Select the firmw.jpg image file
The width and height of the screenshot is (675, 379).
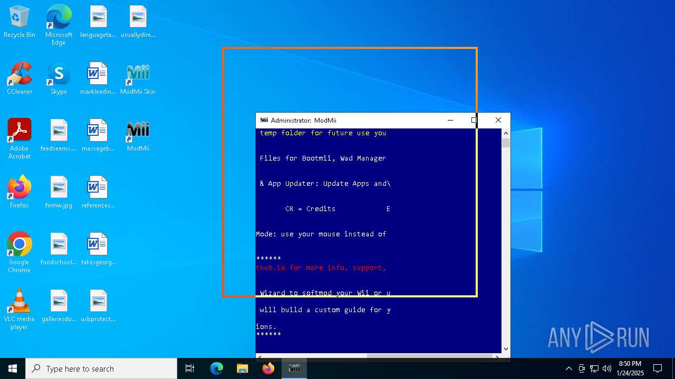(59, 193)
